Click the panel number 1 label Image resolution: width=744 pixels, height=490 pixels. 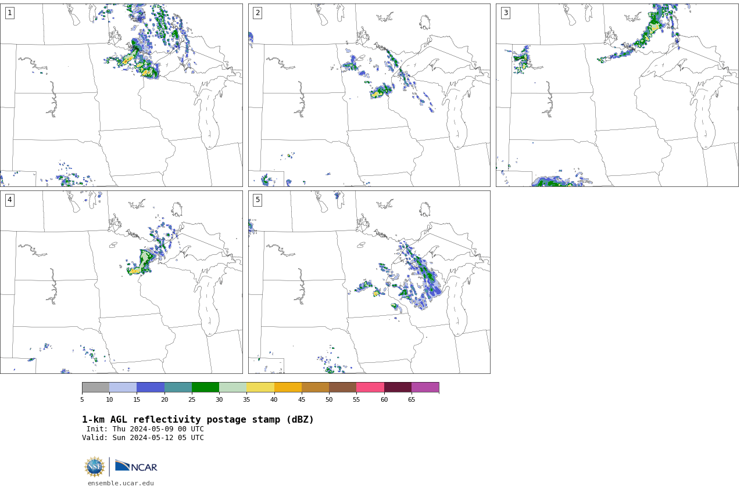pyautogui.click(x=9, y=13)
